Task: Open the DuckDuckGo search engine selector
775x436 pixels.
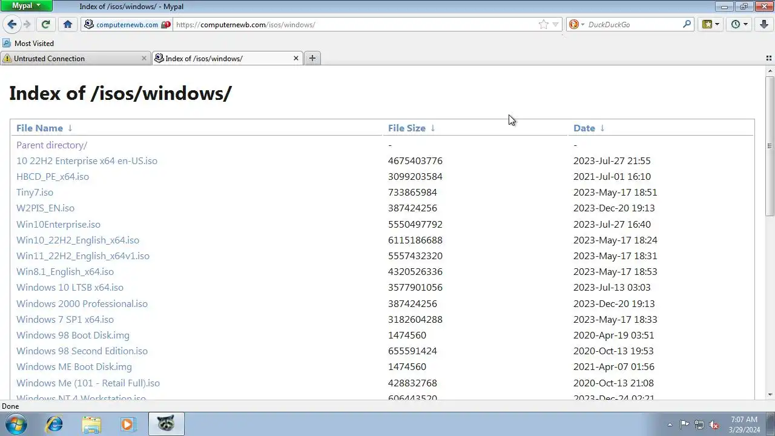Action: click(x=576, y=25)
